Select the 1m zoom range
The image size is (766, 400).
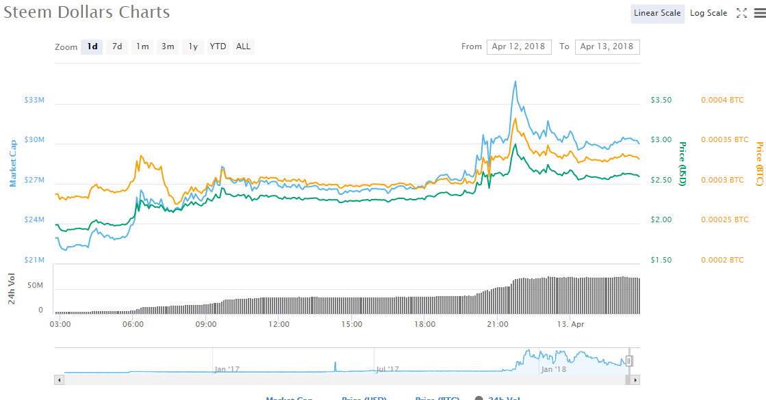(x=142, y=46)
